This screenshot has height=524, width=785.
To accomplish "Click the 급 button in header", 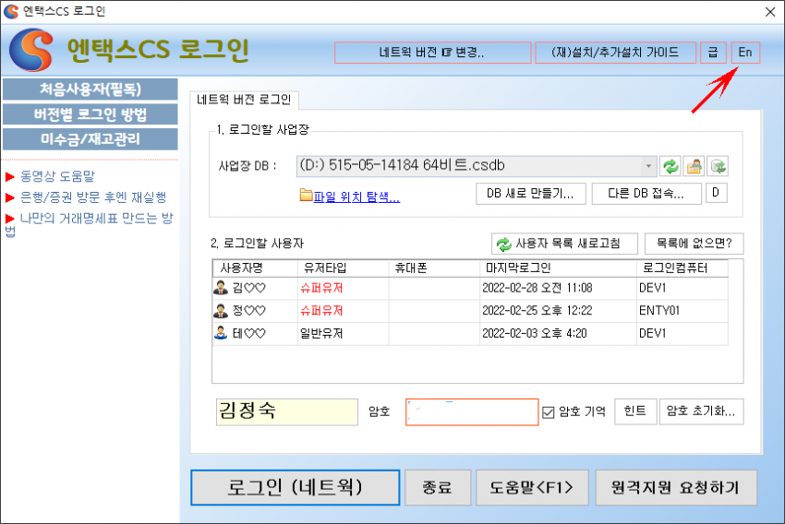I will point(713,53).
